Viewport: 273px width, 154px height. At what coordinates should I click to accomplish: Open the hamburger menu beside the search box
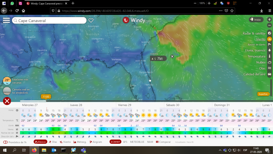pos(6,20)
